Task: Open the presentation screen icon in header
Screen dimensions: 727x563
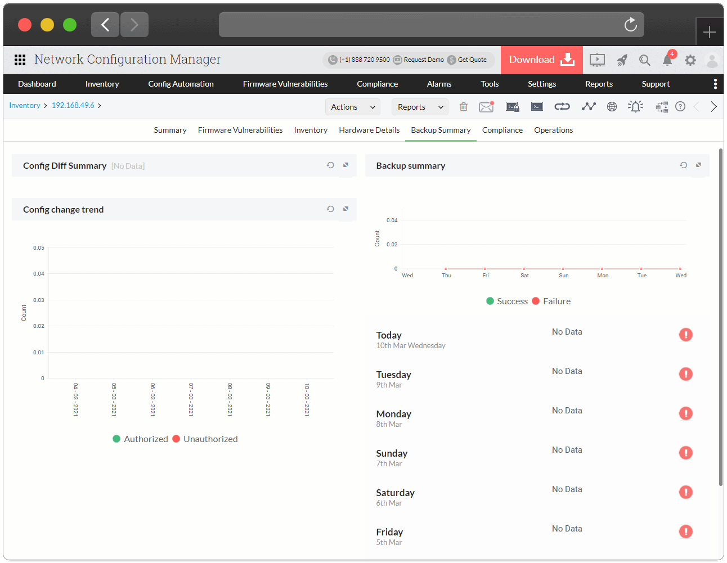Action: pyautogui.click(x=597, y=60)
